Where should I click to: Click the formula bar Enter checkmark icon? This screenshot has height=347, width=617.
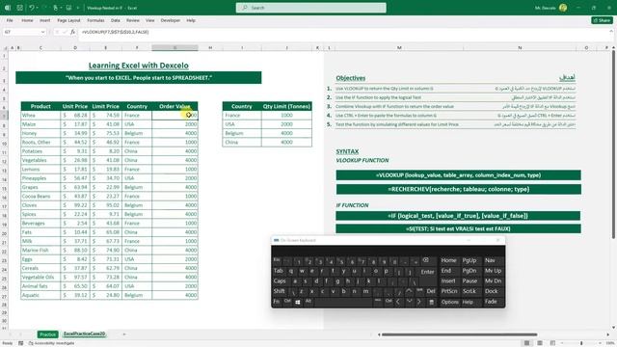(x=65, y=32)
